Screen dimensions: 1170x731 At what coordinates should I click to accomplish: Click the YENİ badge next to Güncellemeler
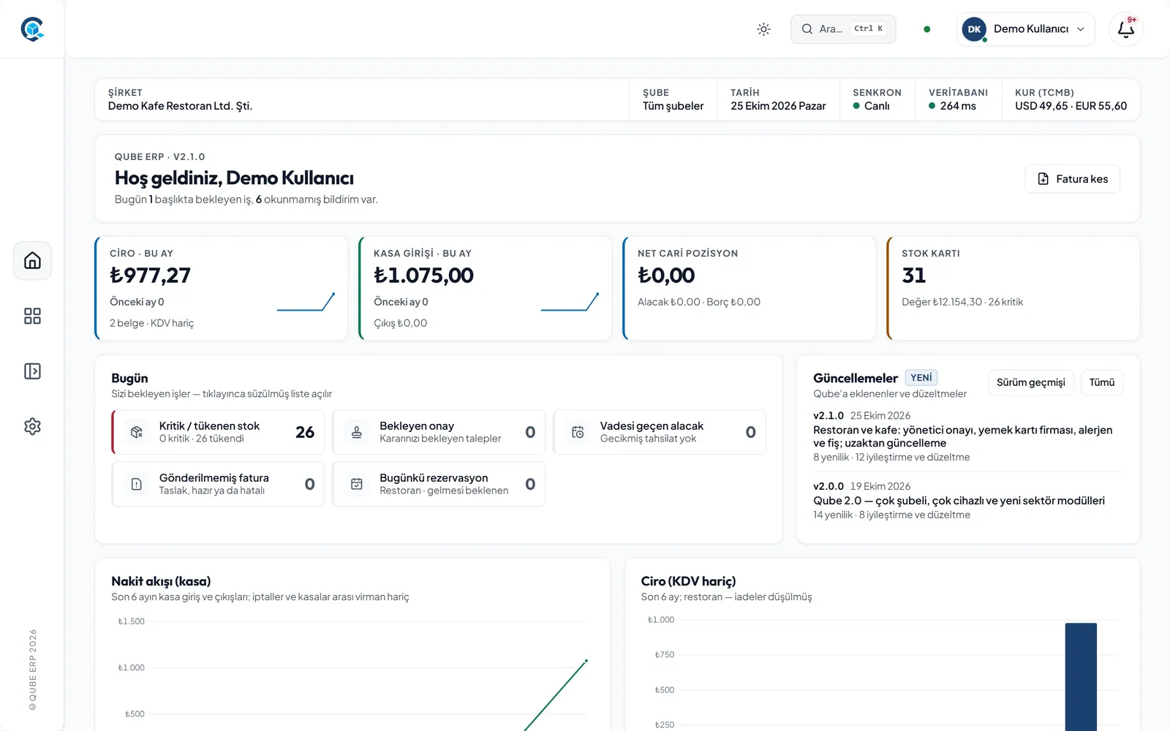point(921,378)
